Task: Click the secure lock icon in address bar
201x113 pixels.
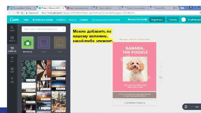Action: 27,13
